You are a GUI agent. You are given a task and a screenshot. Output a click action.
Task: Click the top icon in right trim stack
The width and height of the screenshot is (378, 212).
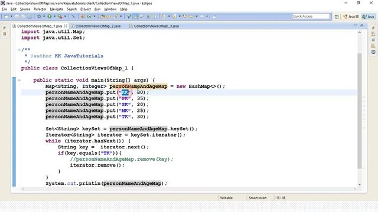(x=373, y=28)
